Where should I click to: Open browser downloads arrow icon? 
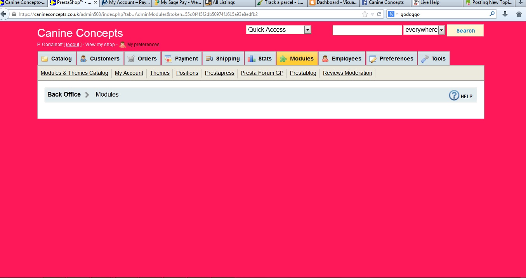(x=505, y=14)
